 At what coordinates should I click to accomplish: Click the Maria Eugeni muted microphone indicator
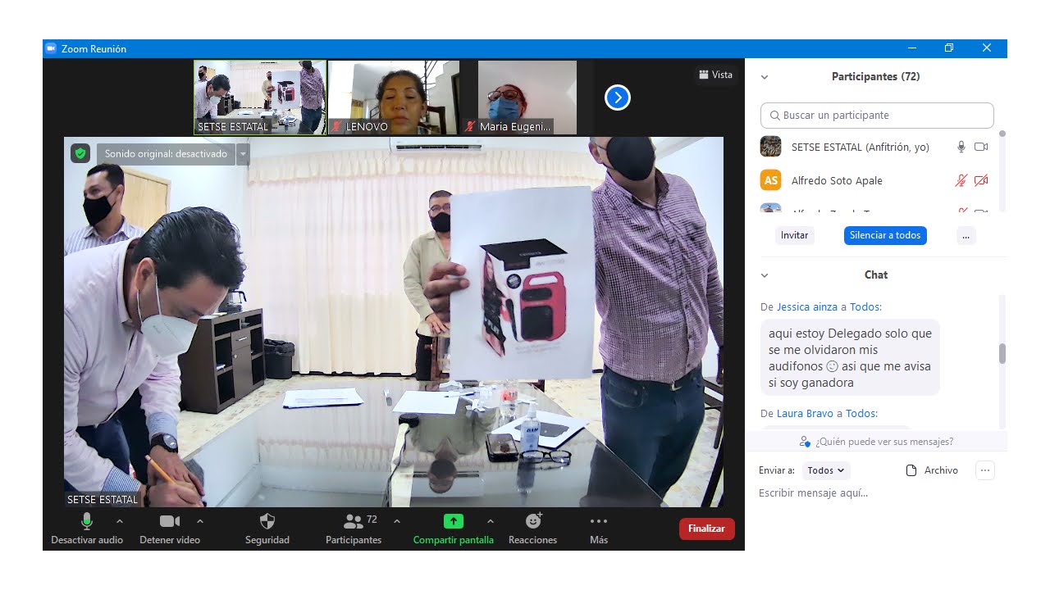click(x=470, y=126)
